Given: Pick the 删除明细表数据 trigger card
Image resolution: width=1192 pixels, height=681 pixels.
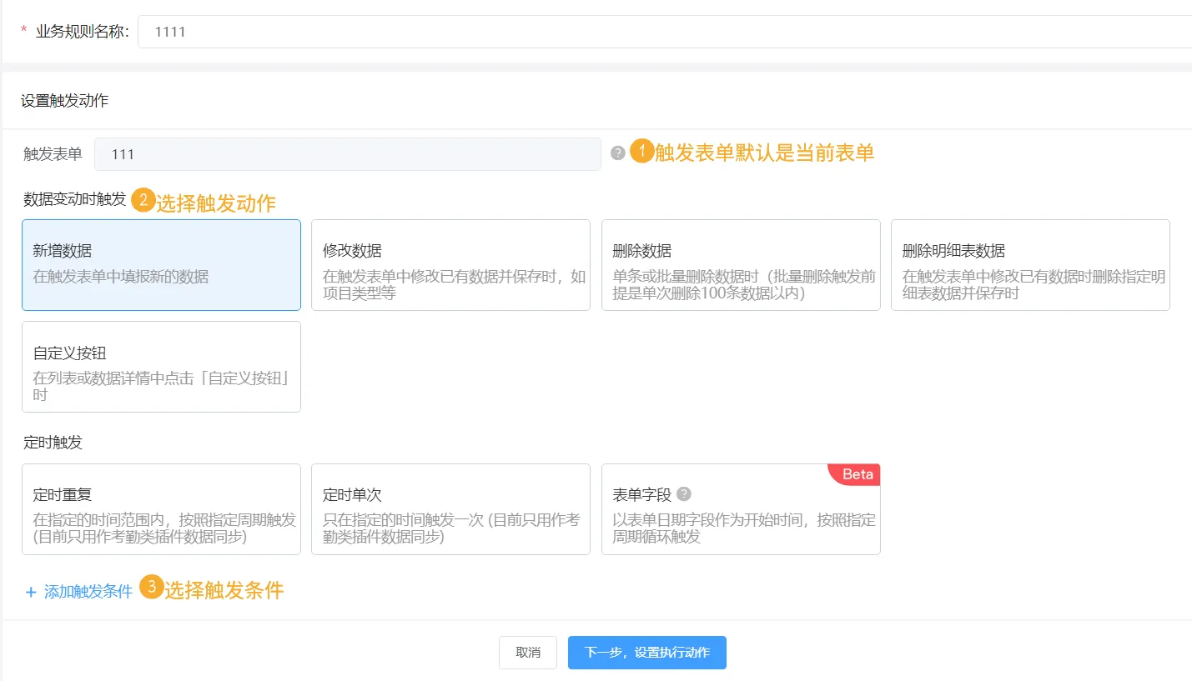Looking at the screenshot, I should tap(1030, 265).
